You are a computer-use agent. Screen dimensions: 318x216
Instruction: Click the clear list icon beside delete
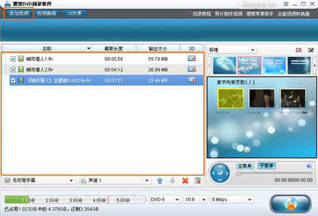tap(198, 180)
